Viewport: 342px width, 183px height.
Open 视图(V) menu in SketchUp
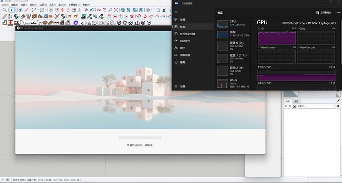point(24,4)
